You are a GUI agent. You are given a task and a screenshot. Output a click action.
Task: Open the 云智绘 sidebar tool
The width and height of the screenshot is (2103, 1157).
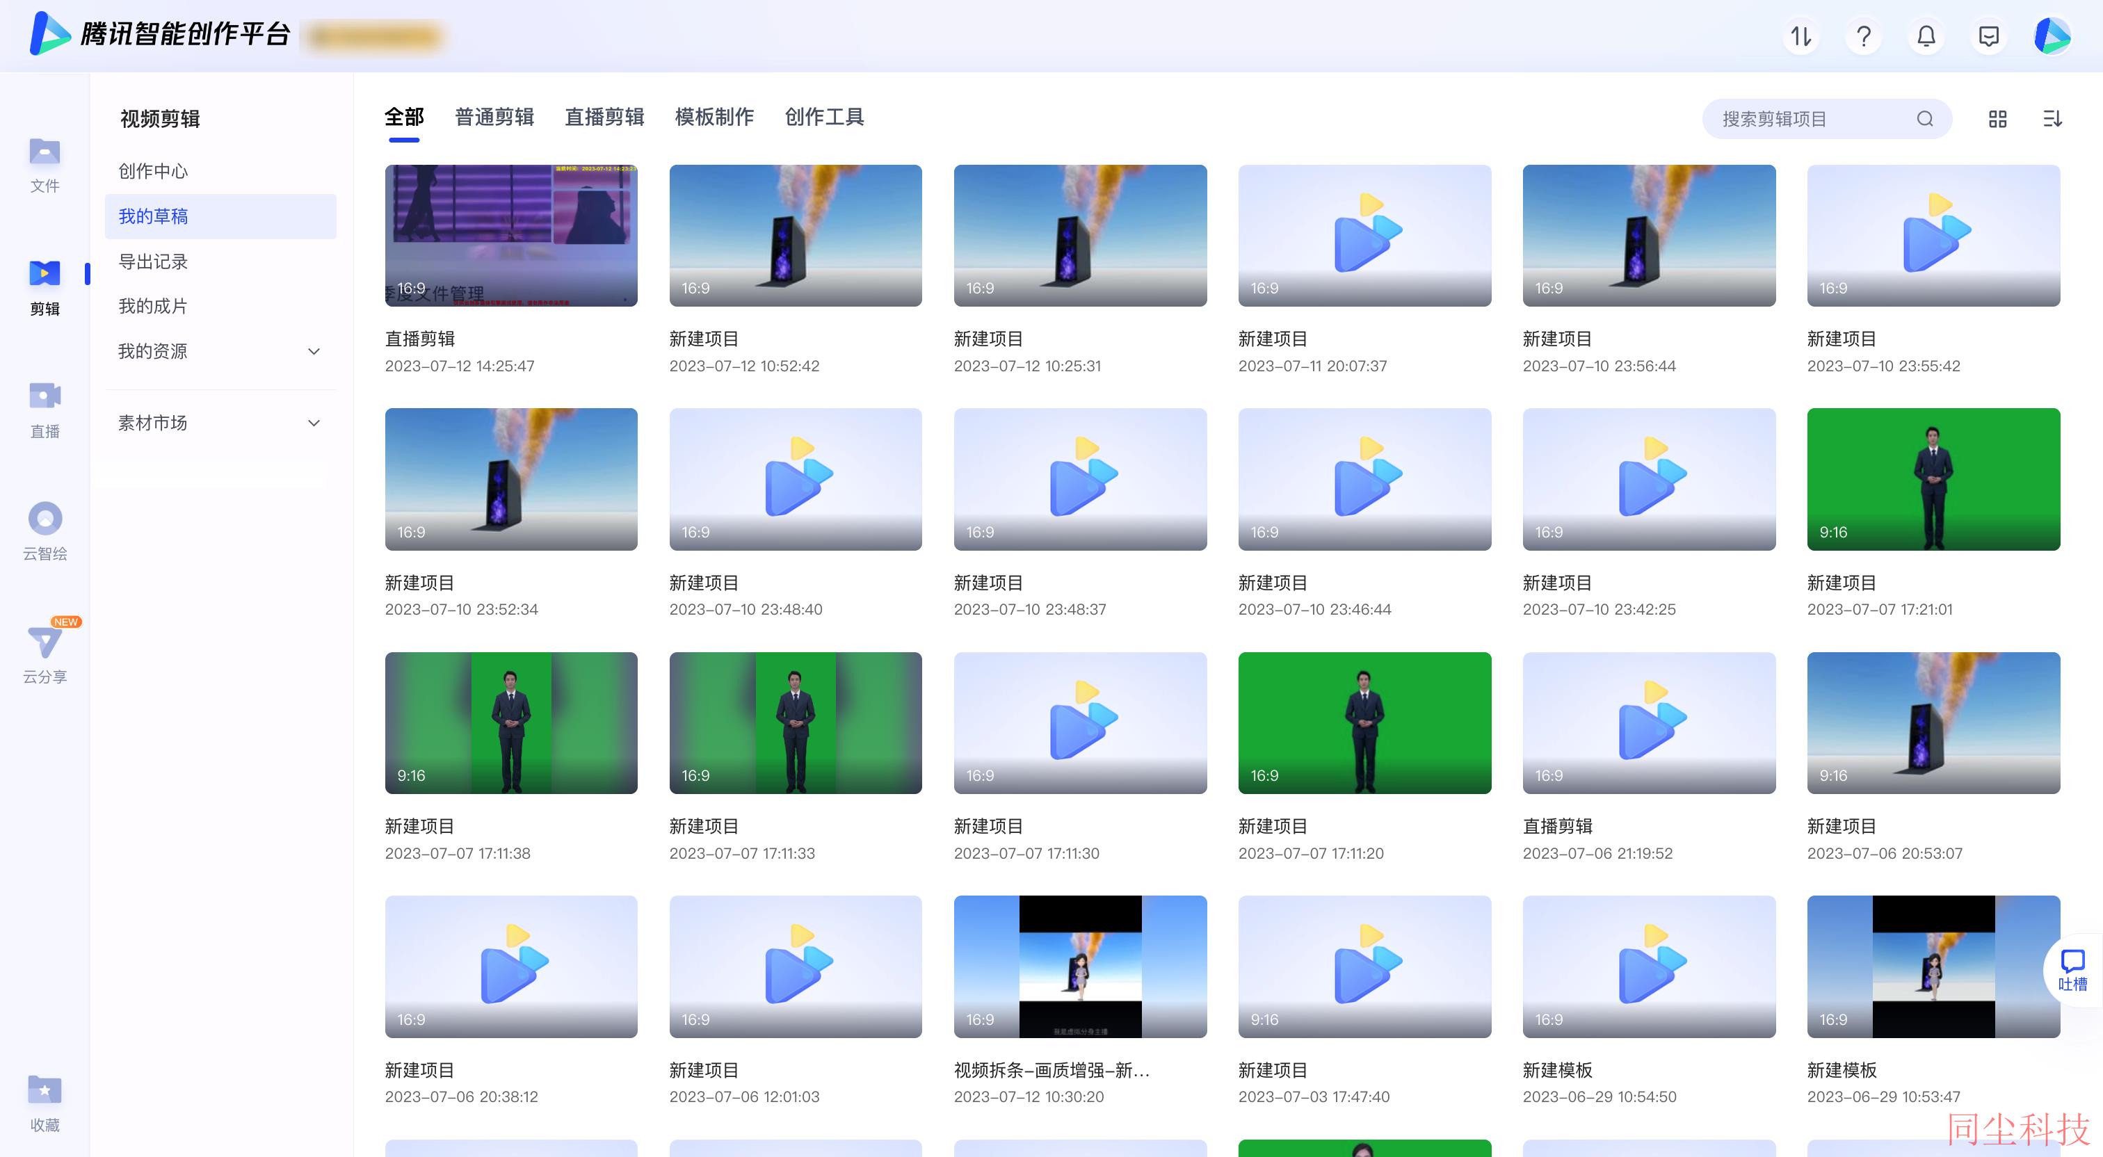point(44,533)
